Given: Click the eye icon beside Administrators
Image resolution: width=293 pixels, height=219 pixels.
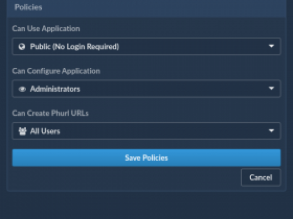Looking at the screenshot, I should (x=22, y=89).
